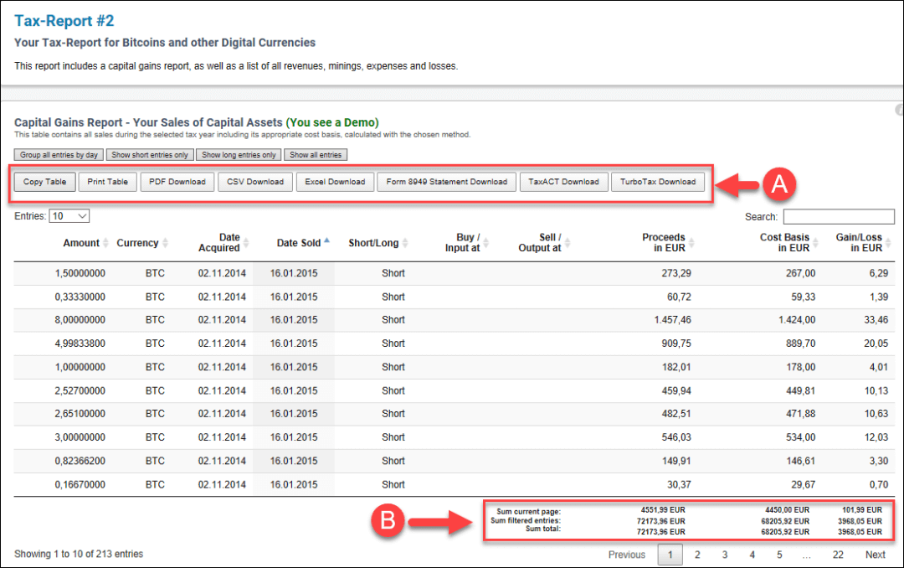This screenshot has height=568, width=904.
Task: Go to page 2 of results
Action: click(697, 555)
